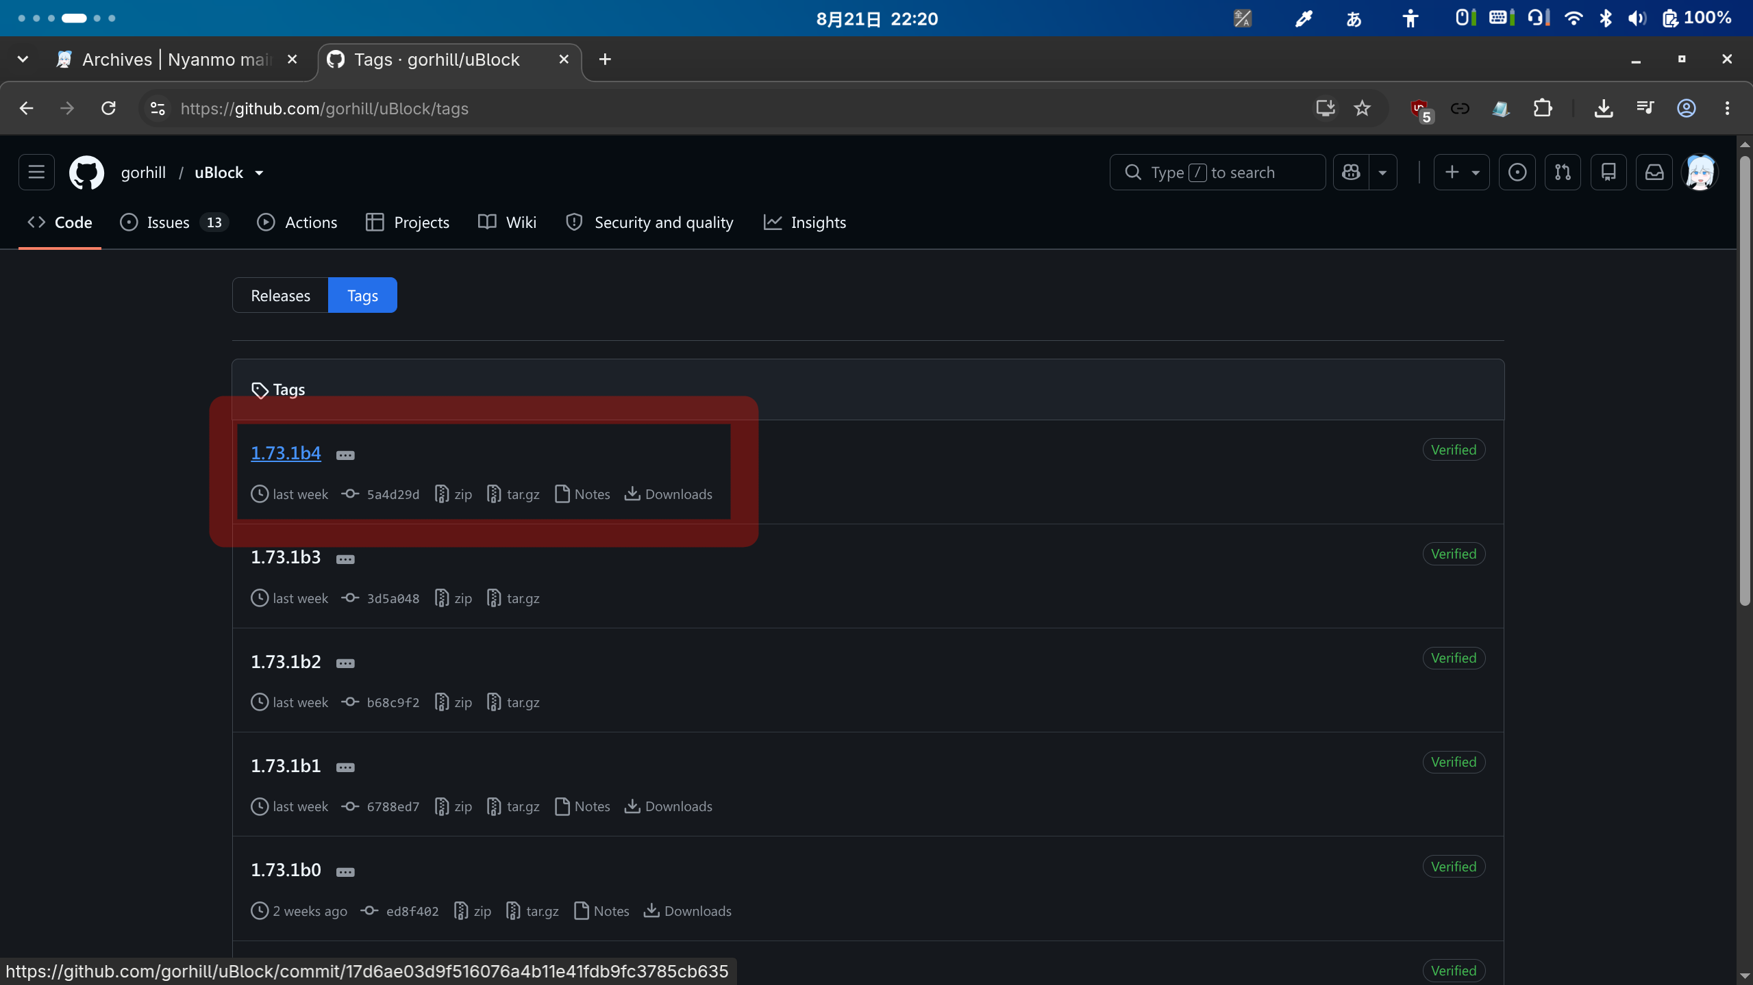Image resolution: width=1753 pixels, height=985 pixels.
Task: Switch to the Code tab
Action: click(x=60, y=222)
